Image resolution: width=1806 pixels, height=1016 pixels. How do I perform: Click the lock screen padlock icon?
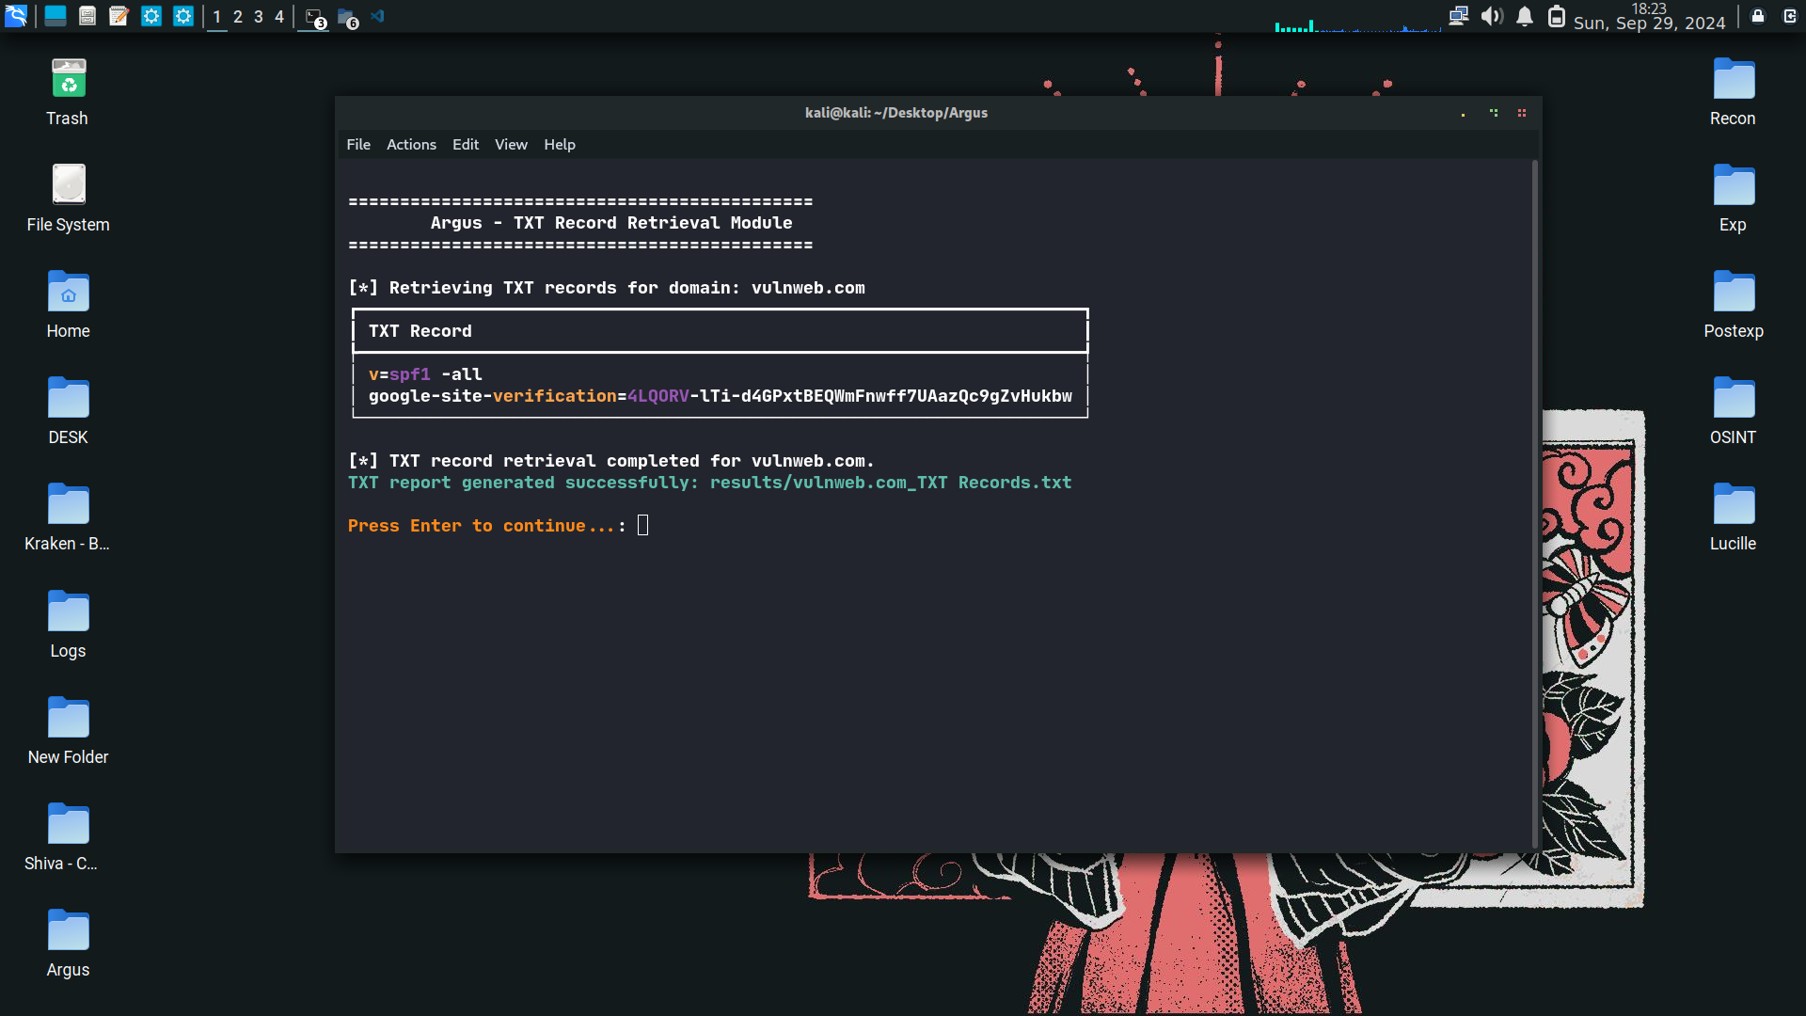pos(1757,16)
